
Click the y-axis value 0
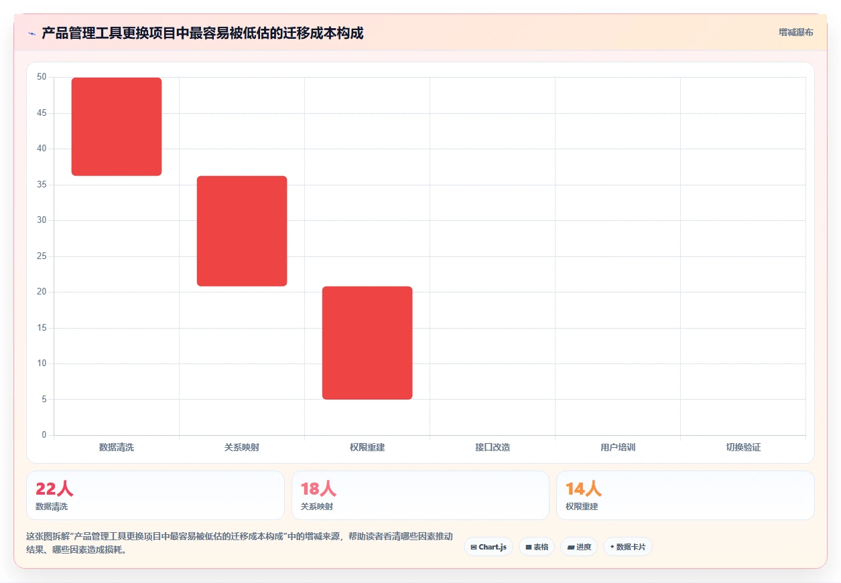[44, 435]
